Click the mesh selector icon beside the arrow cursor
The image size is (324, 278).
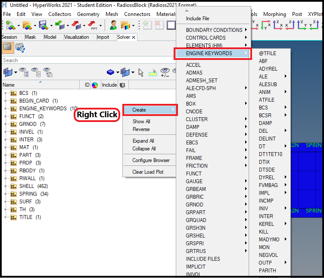(125, 72)
